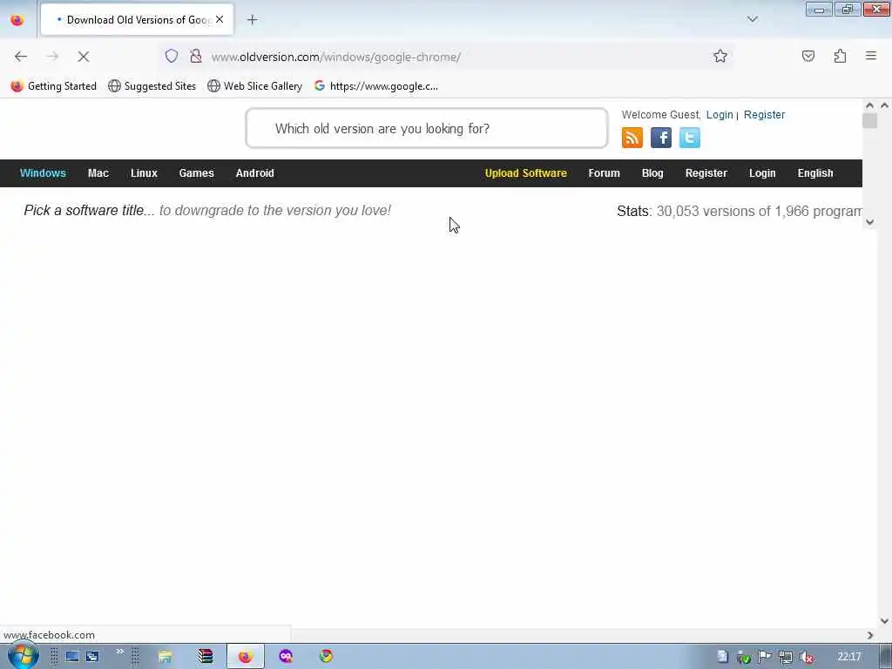
Task: Bookmark this page with the star
Action: pos(720,56)
